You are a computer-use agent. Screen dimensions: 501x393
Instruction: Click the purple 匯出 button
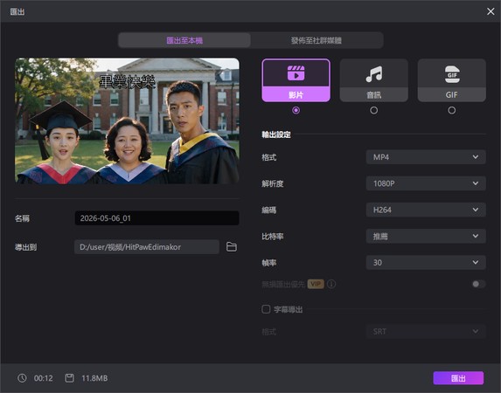(x=458, y=378)
